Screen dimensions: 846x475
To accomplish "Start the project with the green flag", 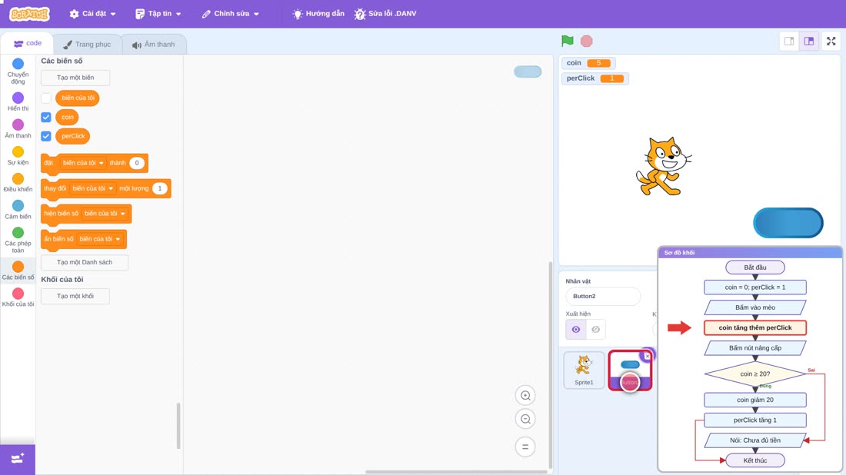I will [567, 41].
